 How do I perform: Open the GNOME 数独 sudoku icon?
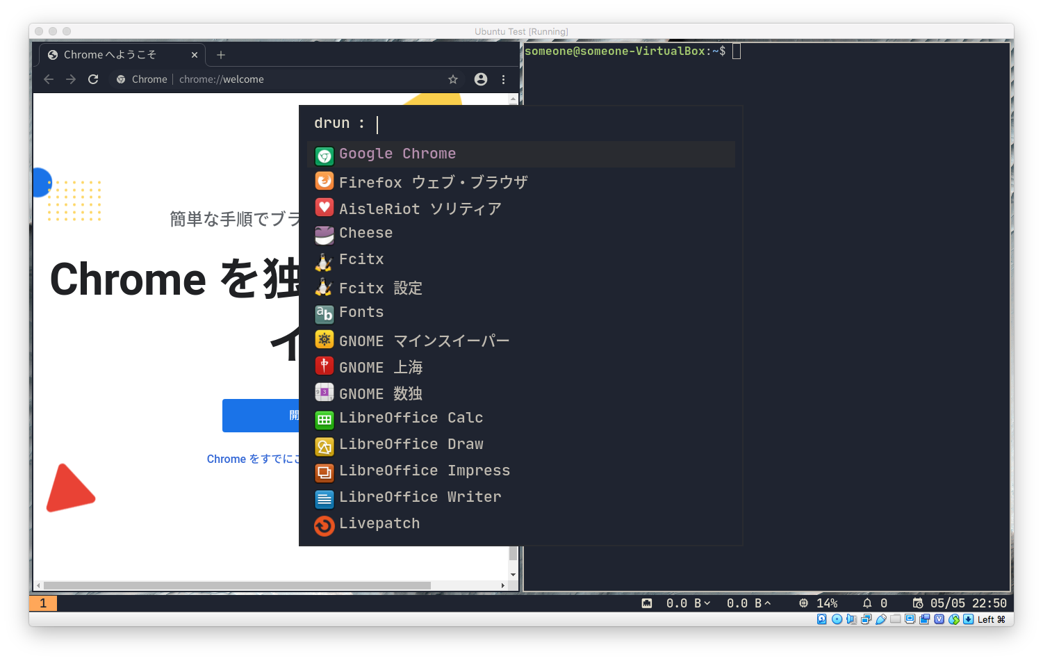tap(325, 393)
